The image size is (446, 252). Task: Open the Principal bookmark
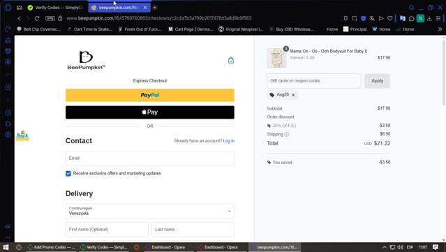(x=355, y=29)
